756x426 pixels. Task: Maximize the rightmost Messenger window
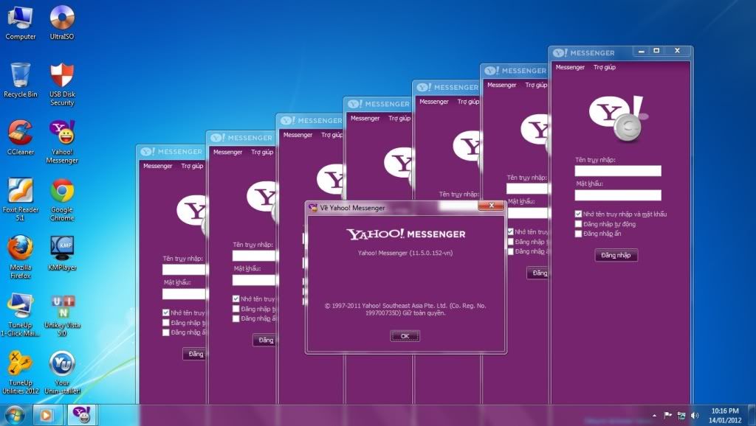(656, 51)
